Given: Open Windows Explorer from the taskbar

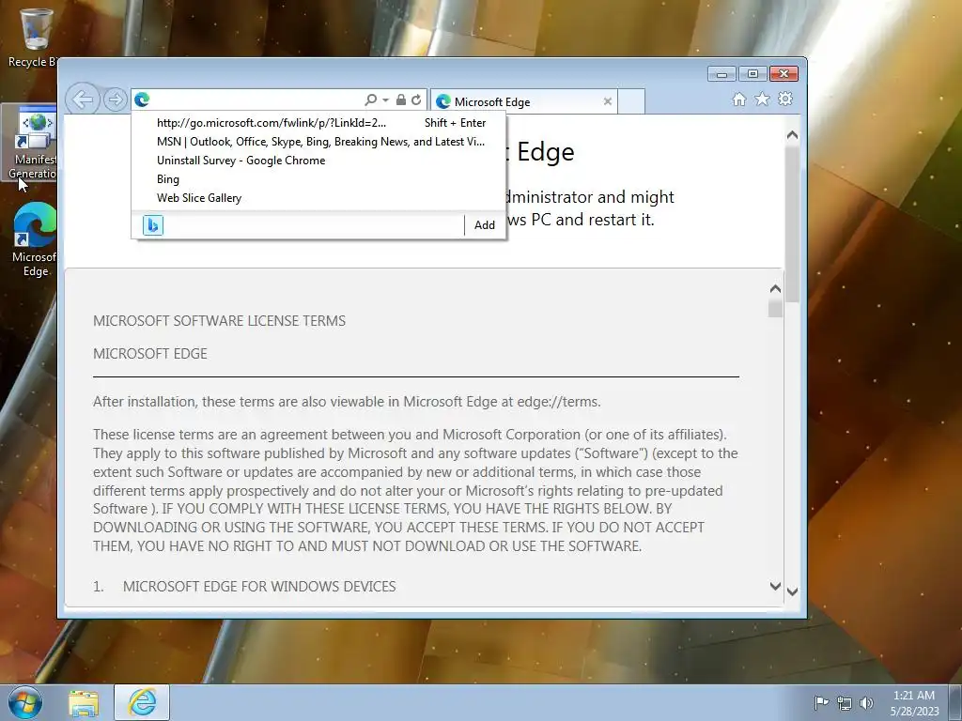Looking at the screenshot, I should (x=84, y=702).
